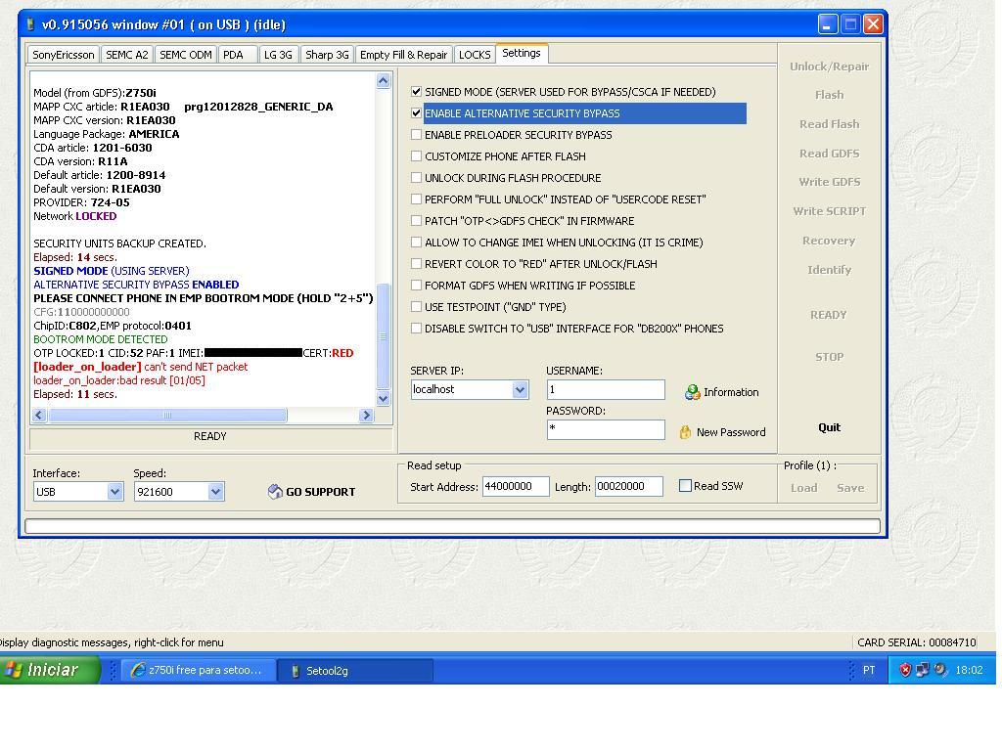The width and height of the screenshot is (1002, 751).
Task: Switch to the Sharp 3G tab
Action: click(x=327, y=55)
